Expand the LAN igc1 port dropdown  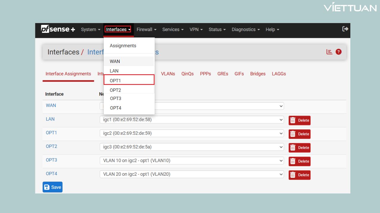pyautogui.click(x=191, y=120)
